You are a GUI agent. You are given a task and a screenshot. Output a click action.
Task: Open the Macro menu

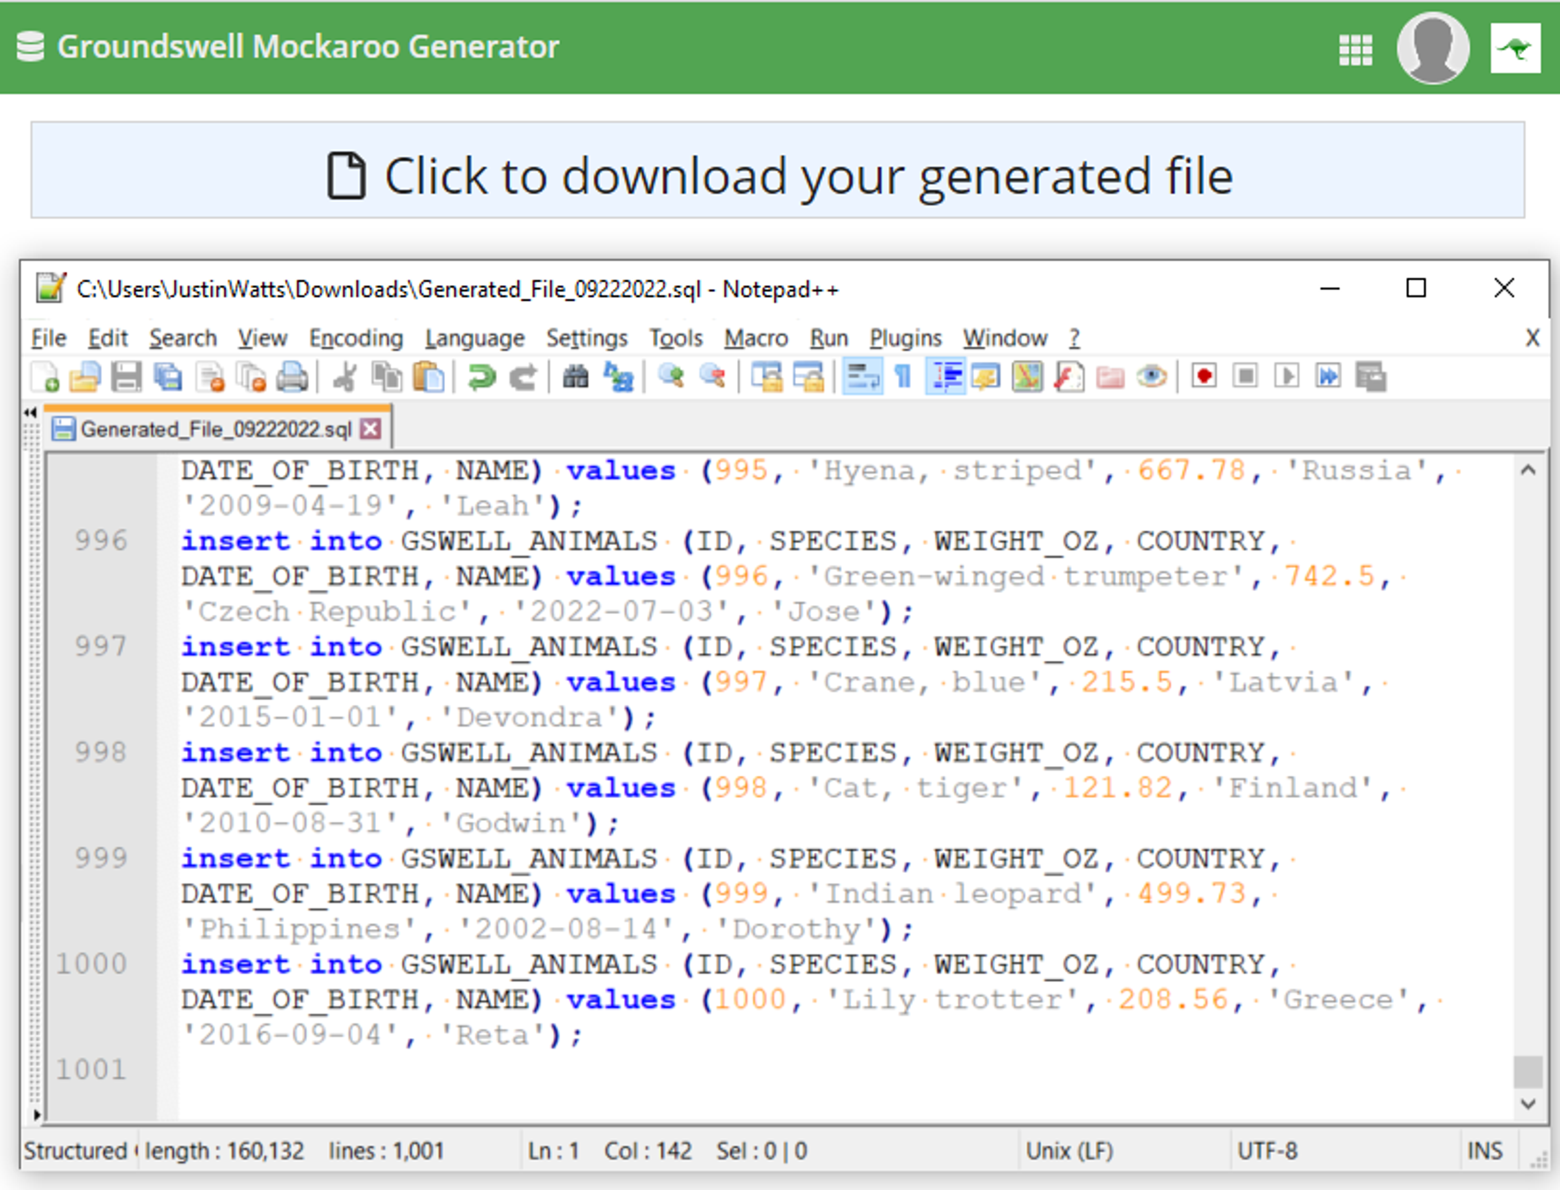756,339
